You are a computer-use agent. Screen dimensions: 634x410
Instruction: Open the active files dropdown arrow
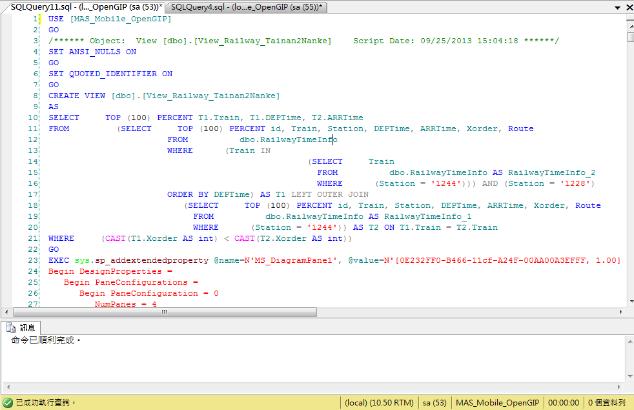click(617, 7)
